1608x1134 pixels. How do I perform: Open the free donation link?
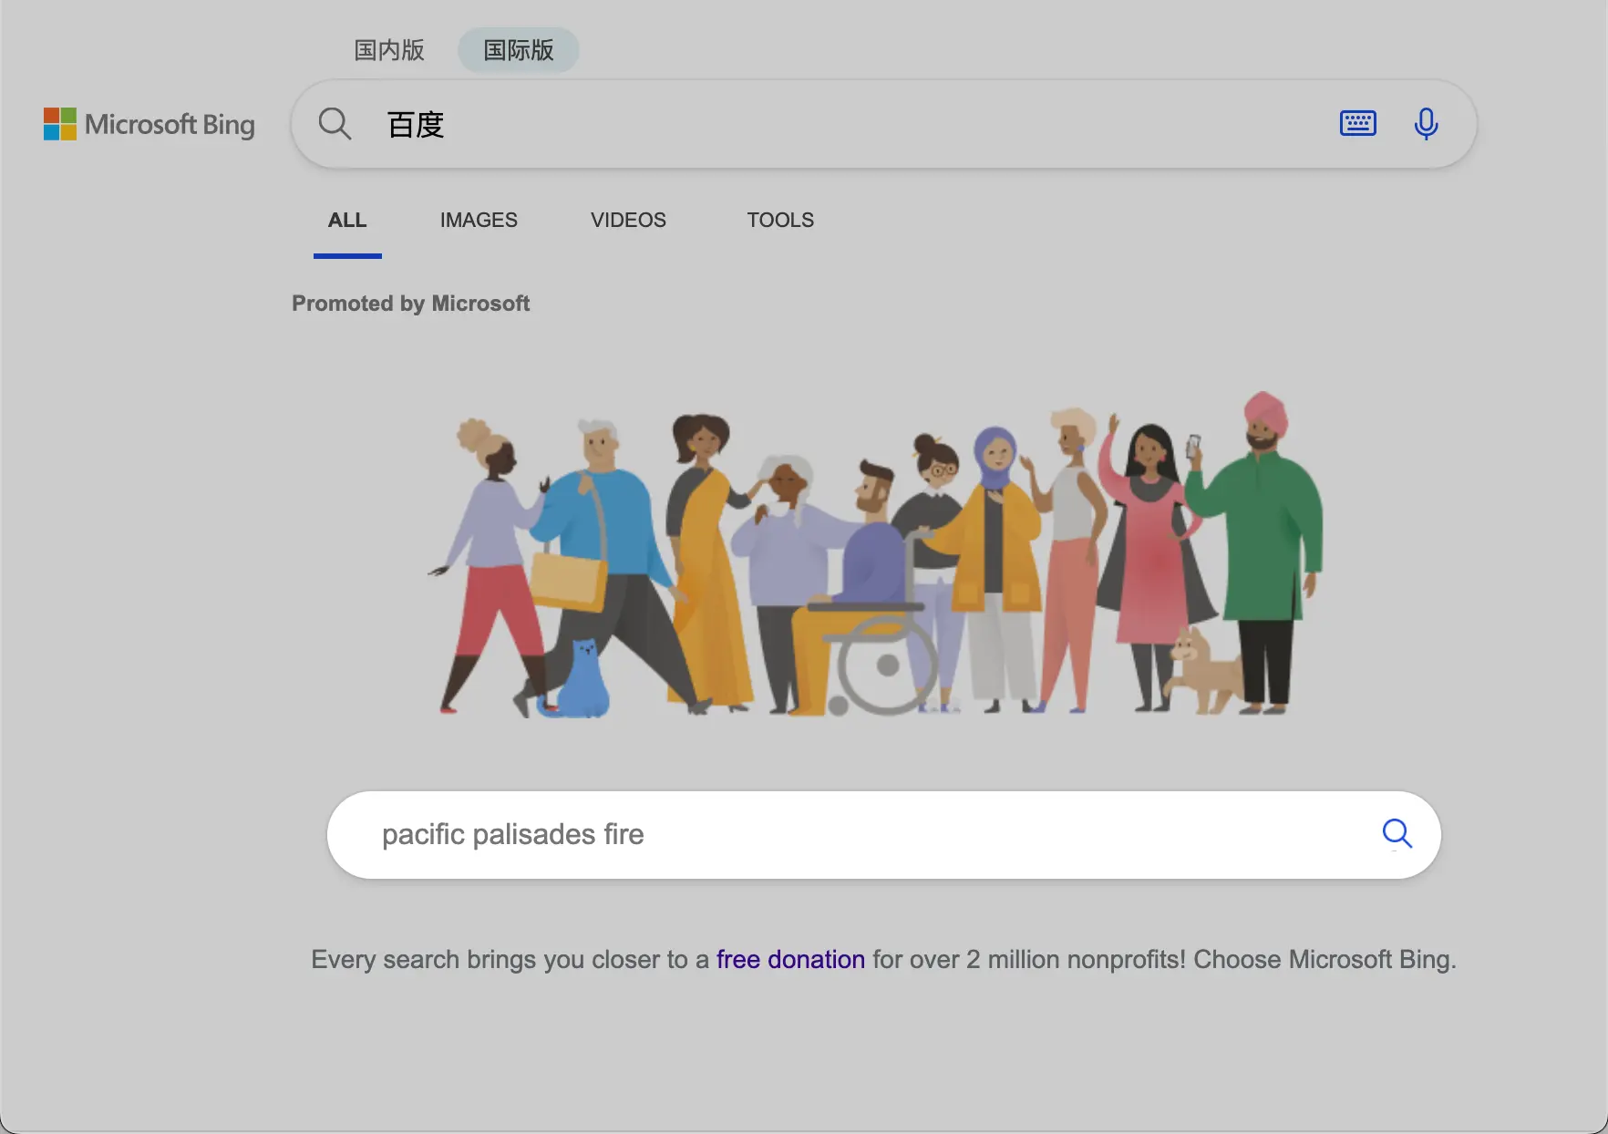tap(790, 960)
